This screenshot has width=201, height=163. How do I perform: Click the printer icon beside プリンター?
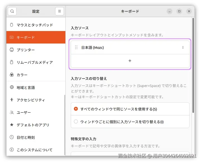12,50
